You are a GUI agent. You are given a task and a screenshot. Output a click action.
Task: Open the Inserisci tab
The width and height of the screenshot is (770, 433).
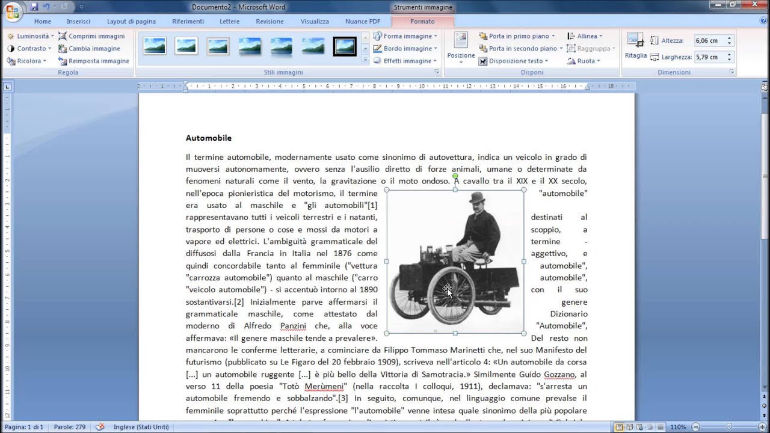(x=79, y=21)
